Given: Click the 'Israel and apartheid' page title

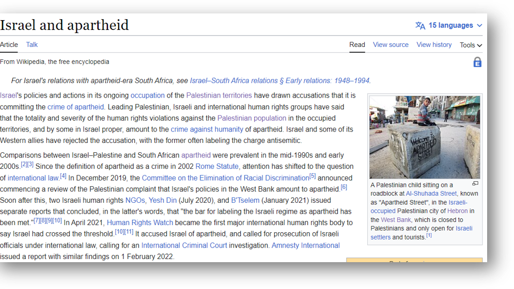Looking at the screenshot, I should point(64,25).
